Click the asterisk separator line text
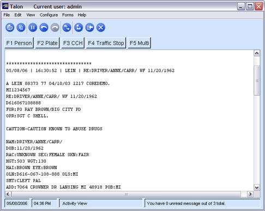 point(49,64)
